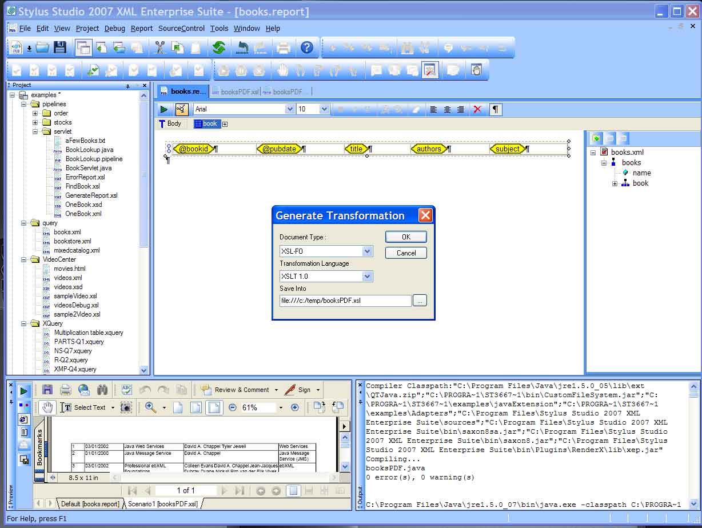
Task: Select Default [books.report] tab
Action: coord(90,504)
